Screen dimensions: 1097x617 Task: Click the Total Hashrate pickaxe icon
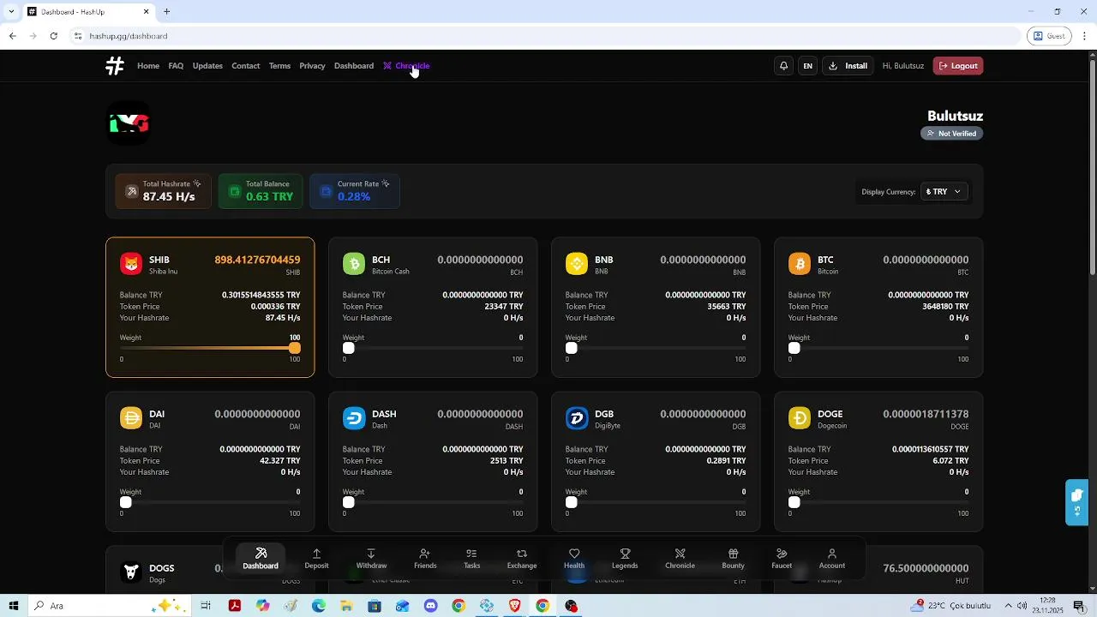132,191
